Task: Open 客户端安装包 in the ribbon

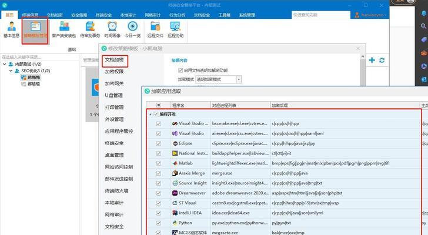Action: point(64,30)
